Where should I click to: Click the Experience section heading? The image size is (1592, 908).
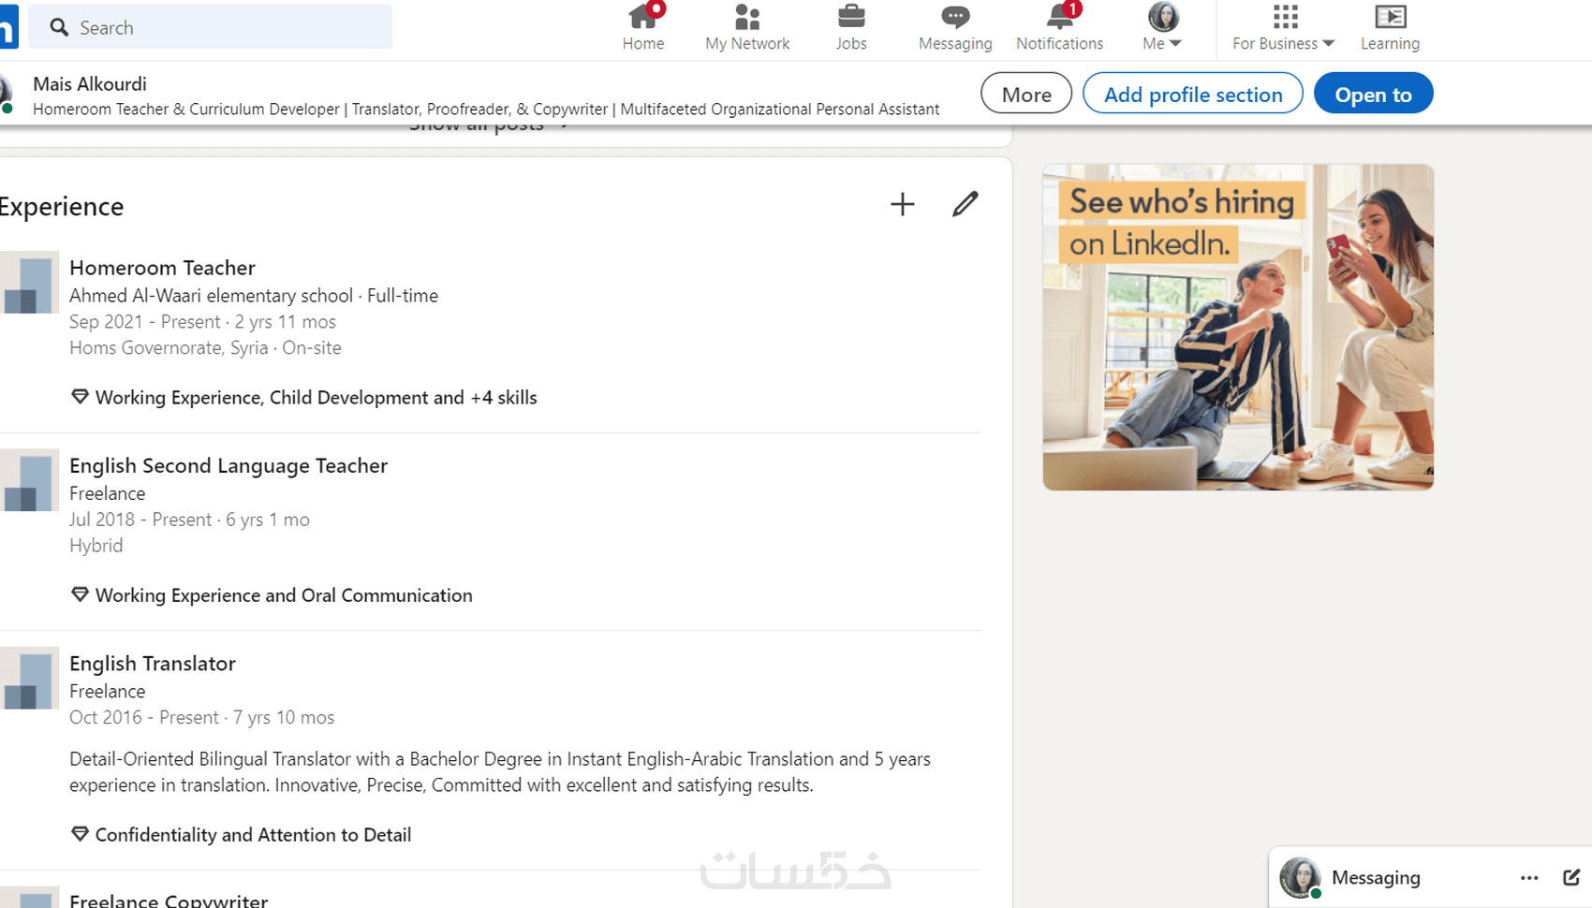click(62, 206)
